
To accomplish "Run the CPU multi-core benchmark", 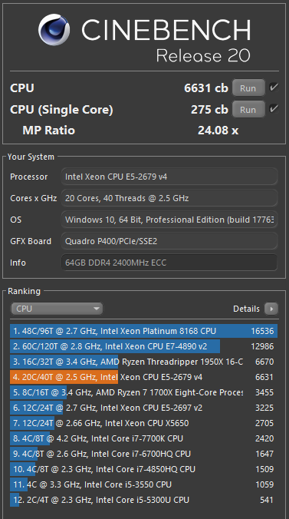I will pyautogui.click(x=248, y=88).
